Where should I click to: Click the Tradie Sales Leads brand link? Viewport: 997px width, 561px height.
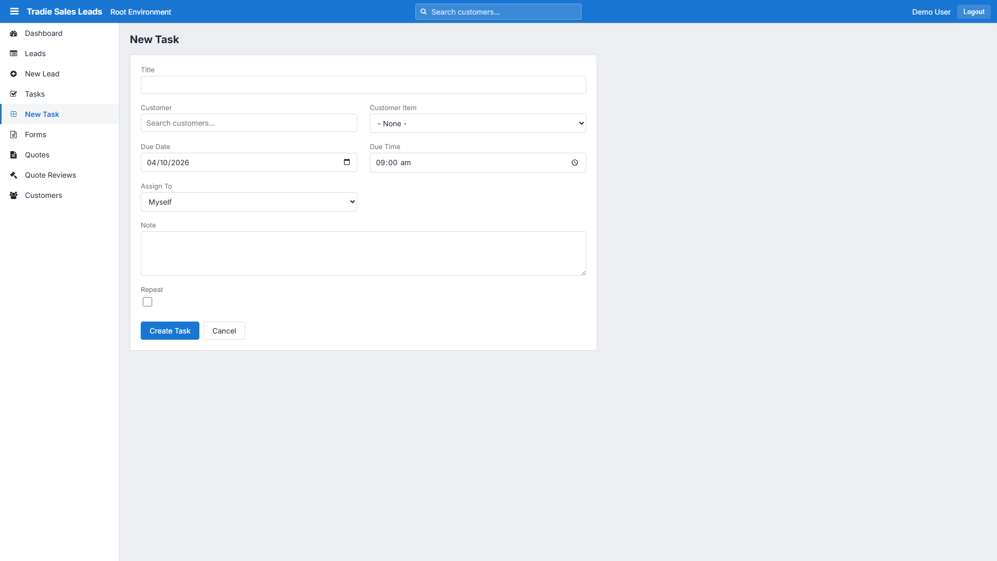[64, 11]
